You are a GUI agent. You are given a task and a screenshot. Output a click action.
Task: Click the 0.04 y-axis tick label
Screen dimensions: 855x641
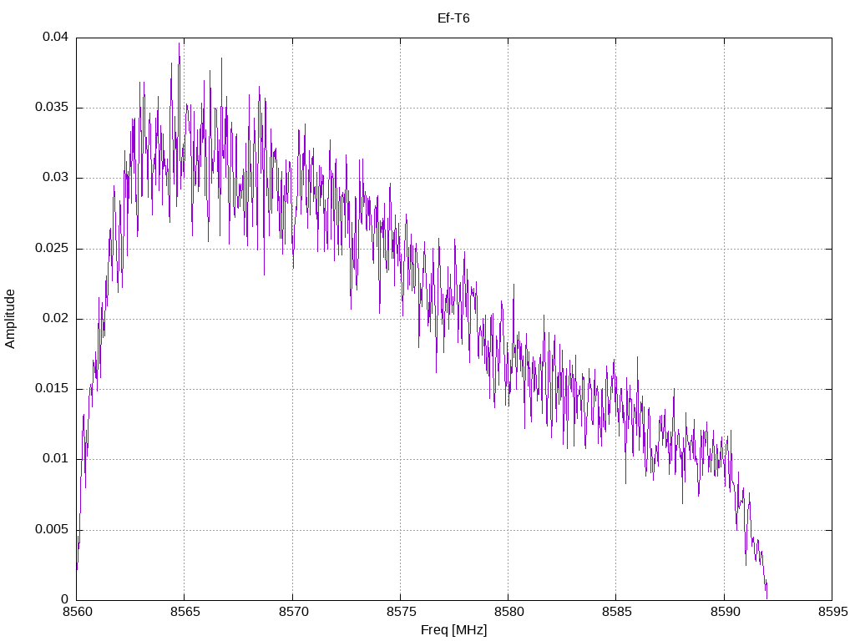[56, 37]
